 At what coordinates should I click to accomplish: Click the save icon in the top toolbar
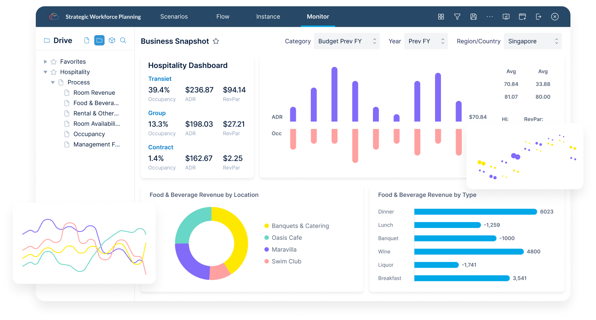[x=473, y=17]
